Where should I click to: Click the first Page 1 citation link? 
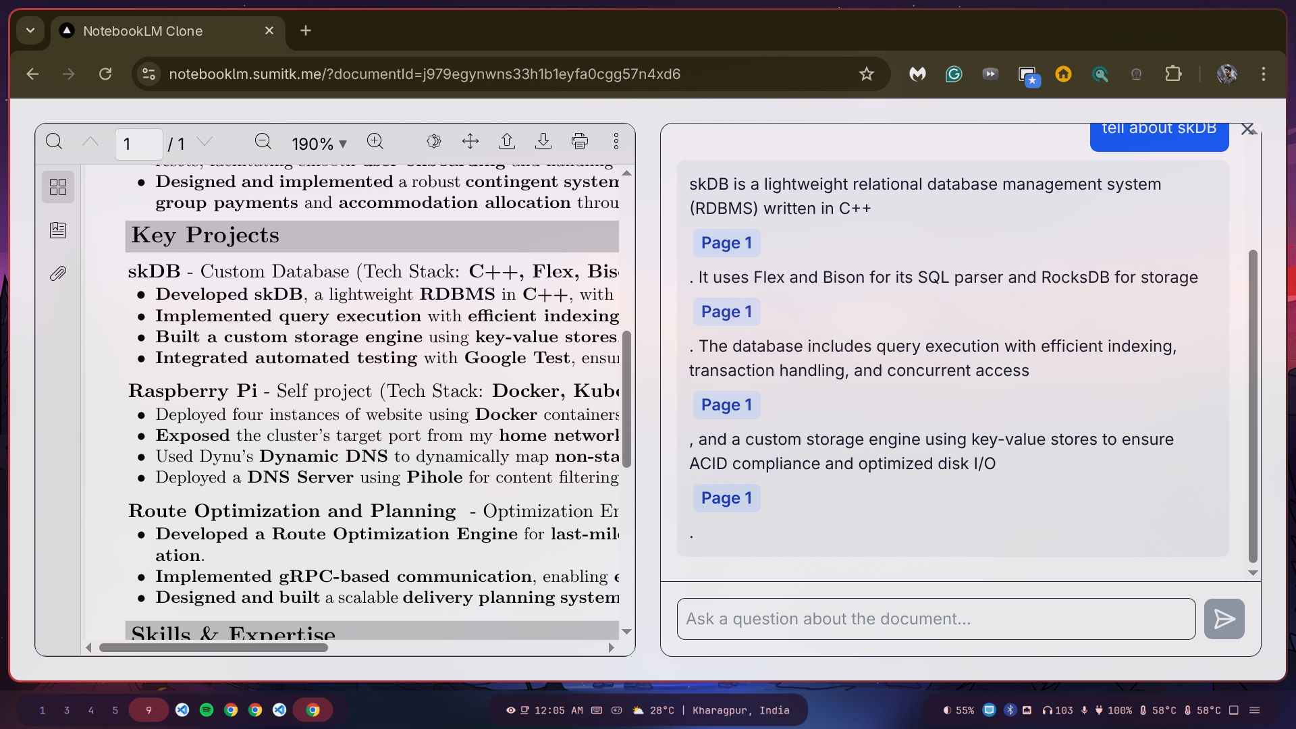(726, 243)
